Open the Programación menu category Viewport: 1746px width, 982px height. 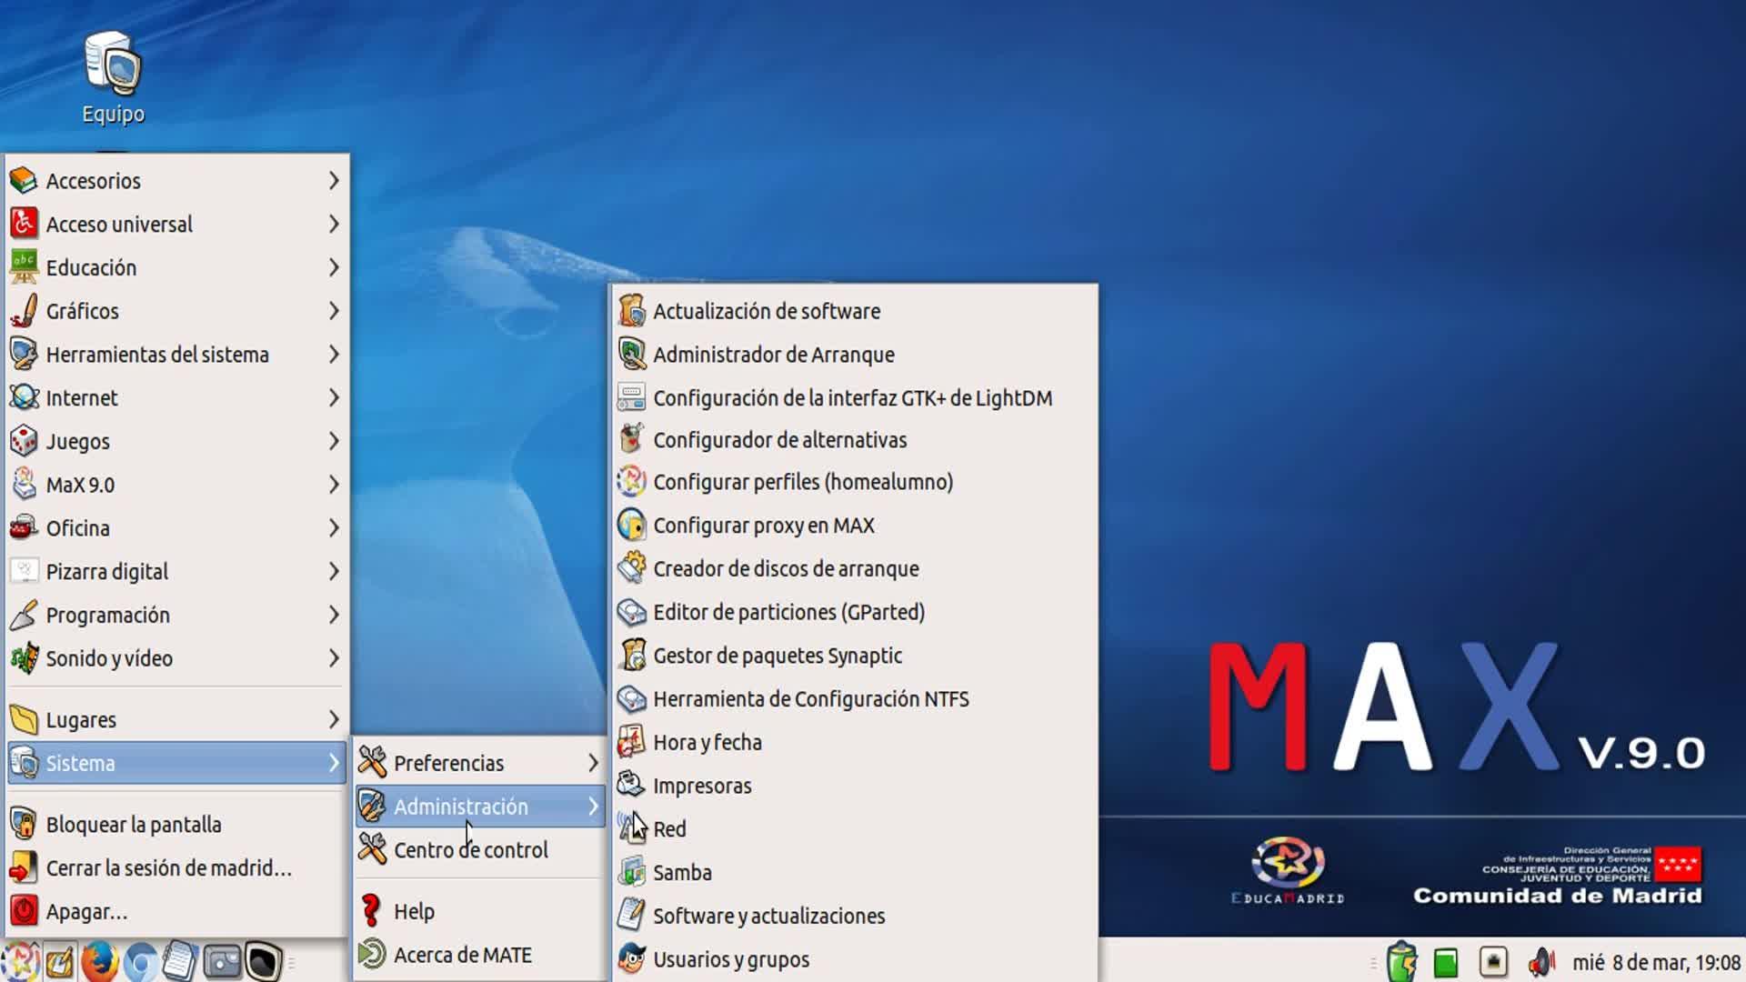(177, 615)
